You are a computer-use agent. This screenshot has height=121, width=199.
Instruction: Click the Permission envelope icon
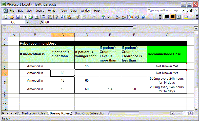coord(24,17)
